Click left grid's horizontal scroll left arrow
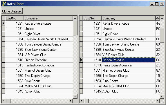166x105 pixels. click(4, 101)
